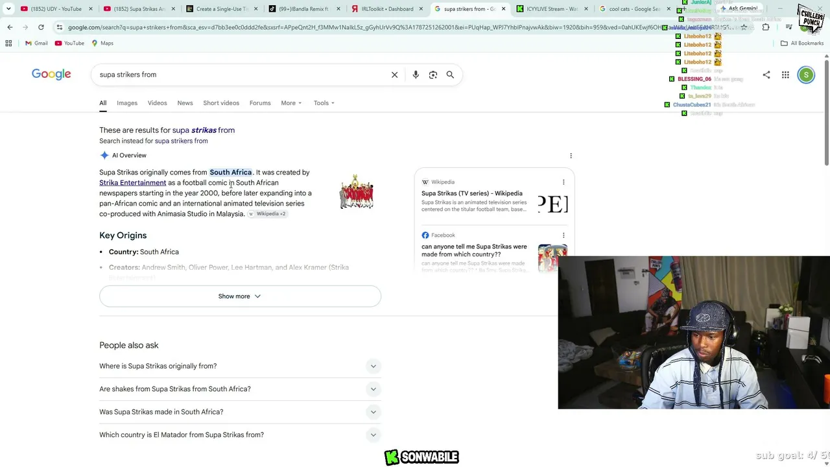Open the Apps grid in bookmarks bar
830x467 pixels.
[8, 43]
